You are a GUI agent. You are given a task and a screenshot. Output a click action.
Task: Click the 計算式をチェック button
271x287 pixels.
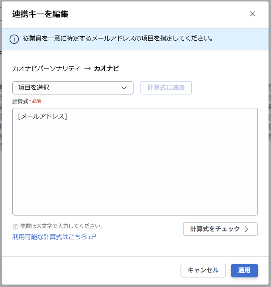220,229
